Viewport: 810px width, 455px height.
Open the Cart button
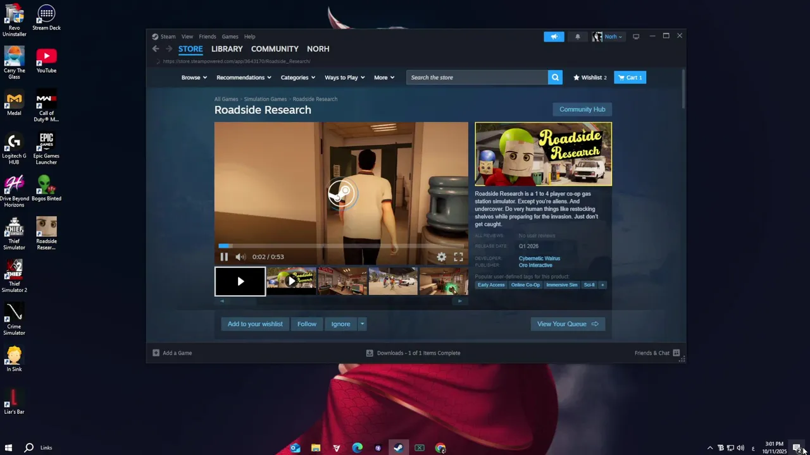[630, 77]
